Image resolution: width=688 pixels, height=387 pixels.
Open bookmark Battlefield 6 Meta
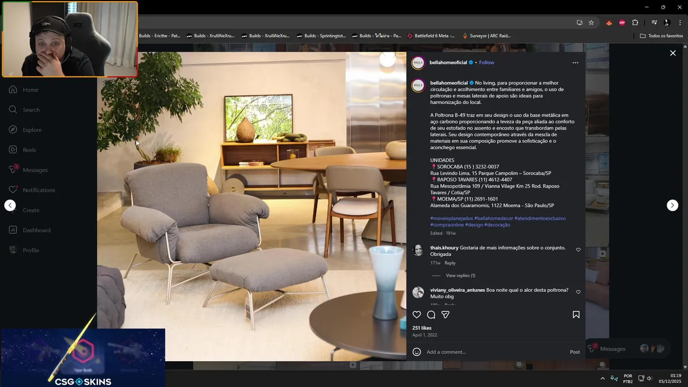(x=431, y=36)
